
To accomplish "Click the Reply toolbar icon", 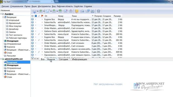I will point(54,11).
